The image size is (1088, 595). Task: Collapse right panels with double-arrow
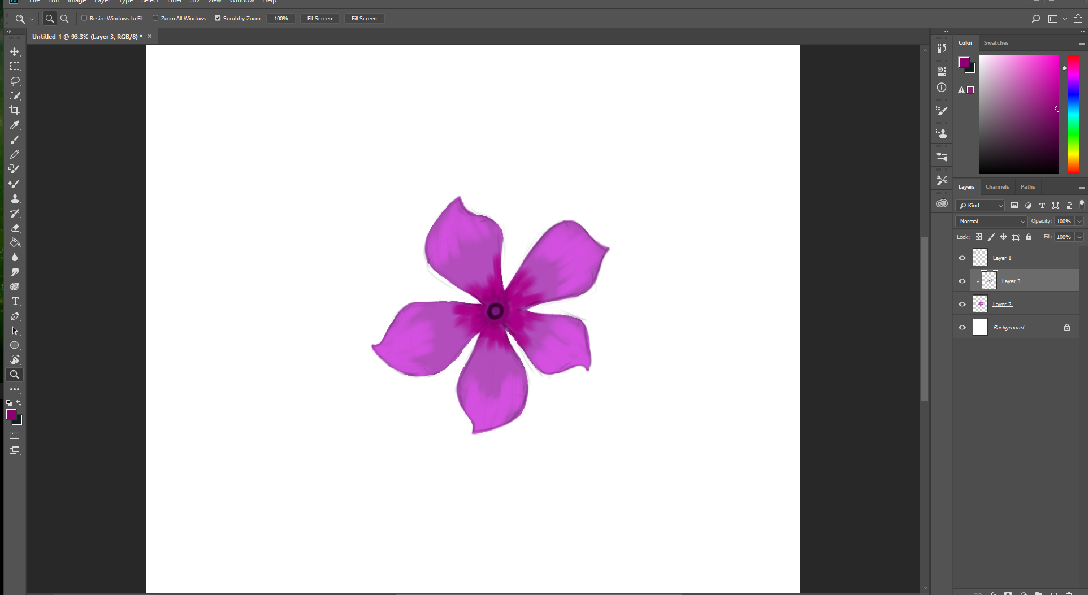(1082, 31)
